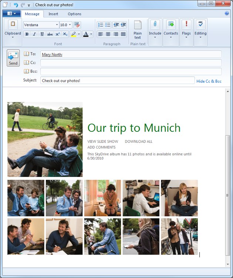Click the Hide Cc & Bcc link
The image size is (233, 278).
tap(209, 81)
